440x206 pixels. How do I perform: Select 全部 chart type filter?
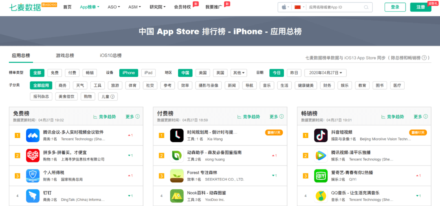[x=37, y=73]
